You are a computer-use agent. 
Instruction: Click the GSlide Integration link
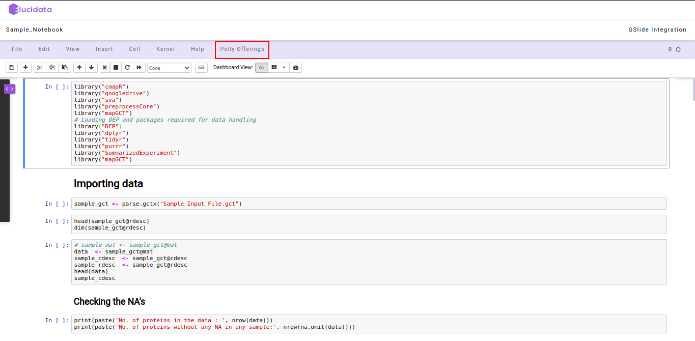(657, 30)
